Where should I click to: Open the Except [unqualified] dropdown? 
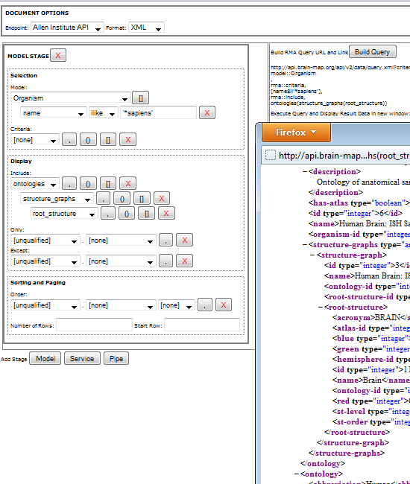tap(45, 261)
